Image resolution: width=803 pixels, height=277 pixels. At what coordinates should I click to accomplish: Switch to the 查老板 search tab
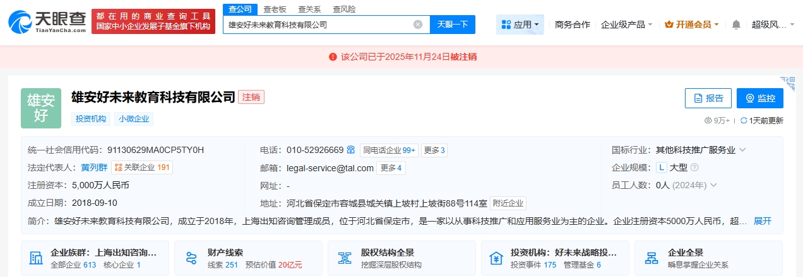pyautogui.click(x=275, y=9)
